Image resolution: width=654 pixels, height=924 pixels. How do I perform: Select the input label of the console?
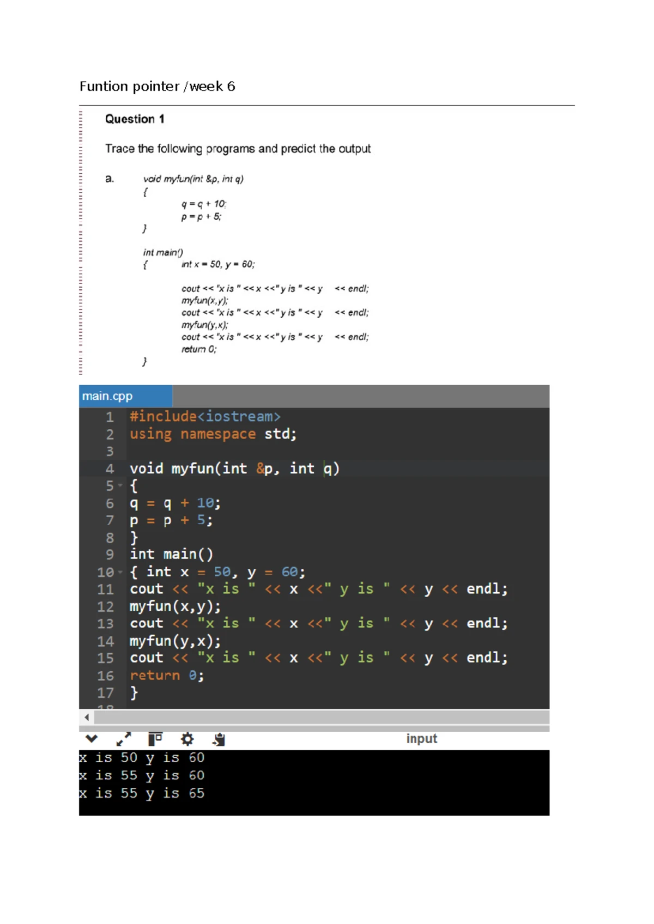point(421,739)
